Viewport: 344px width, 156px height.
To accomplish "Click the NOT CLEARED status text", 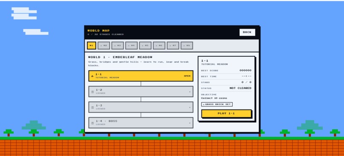I will [240, 88].
